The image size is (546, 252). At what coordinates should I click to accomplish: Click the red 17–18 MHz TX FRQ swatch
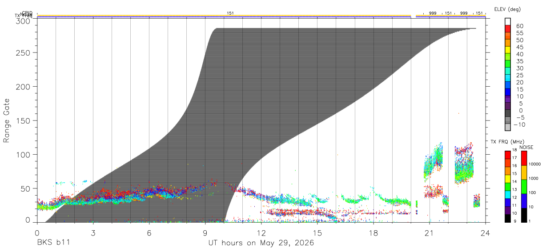coord(508,155)
